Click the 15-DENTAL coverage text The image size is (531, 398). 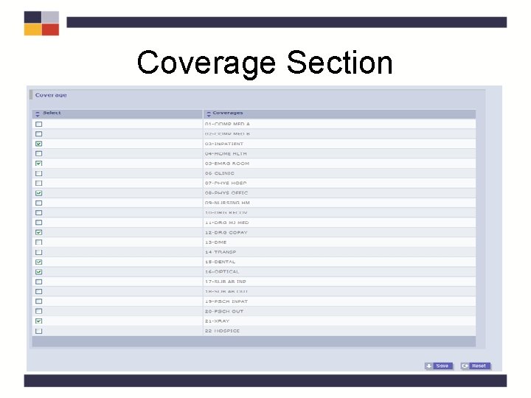[x=220, y=262]
